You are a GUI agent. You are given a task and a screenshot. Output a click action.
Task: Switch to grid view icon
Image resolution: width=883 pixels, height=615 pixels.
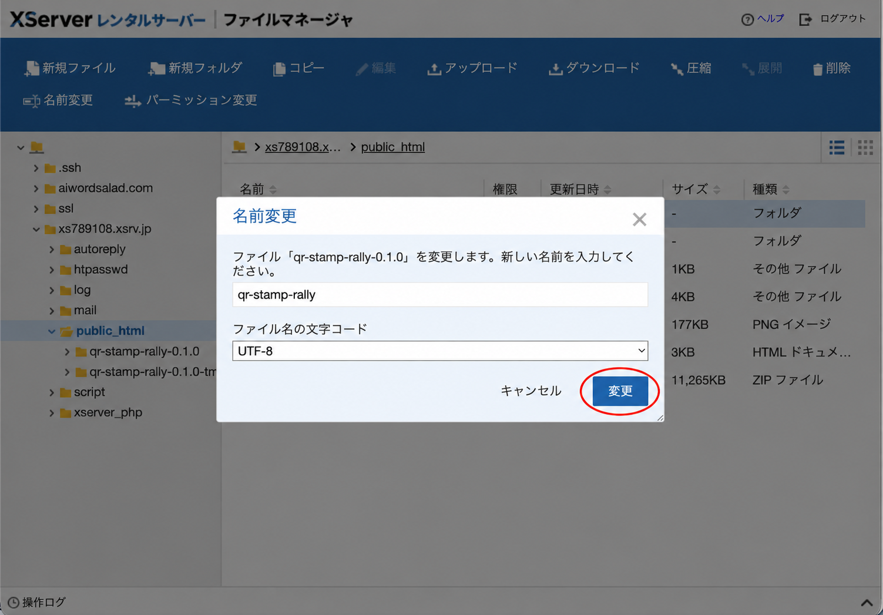pos(865,147)
